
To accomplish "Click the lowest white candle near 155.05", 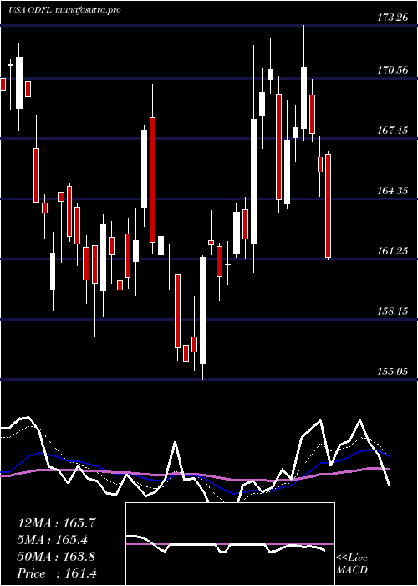I will tap(202, 311).
